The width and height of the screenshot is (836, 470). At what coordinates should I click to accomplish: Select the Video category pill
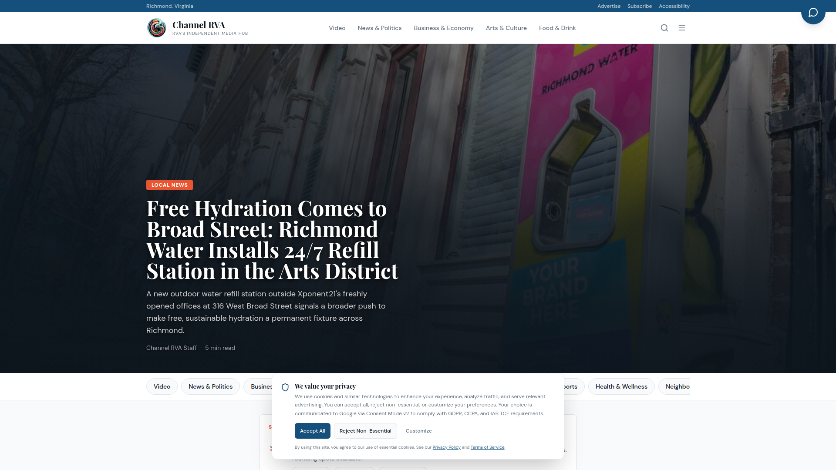162,386
